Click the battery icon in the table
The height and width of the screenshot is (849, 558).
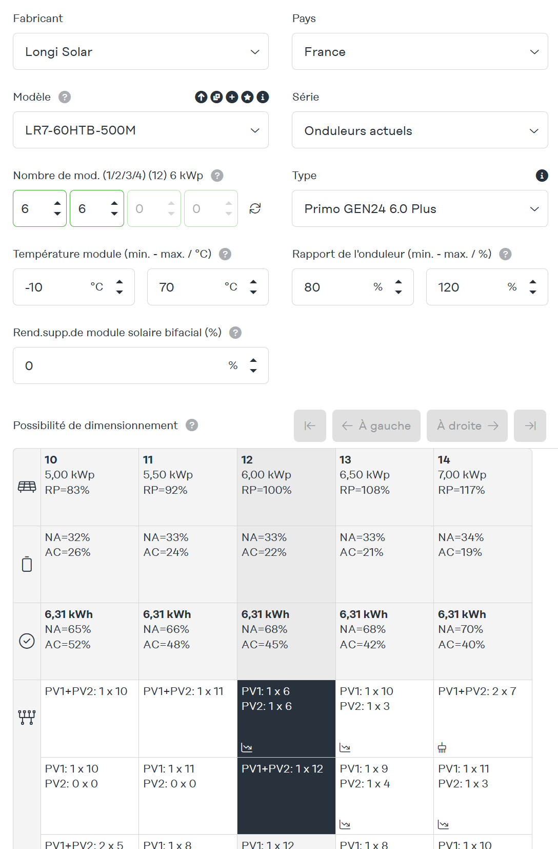coord(27,564)
